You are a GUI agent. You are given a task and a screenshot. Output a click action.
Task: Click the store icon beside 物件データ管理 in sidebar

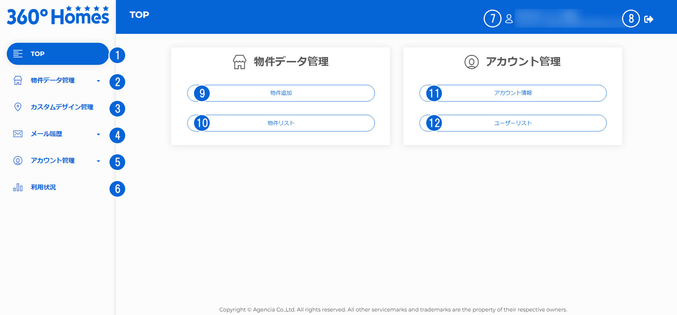tap(18, 81)
